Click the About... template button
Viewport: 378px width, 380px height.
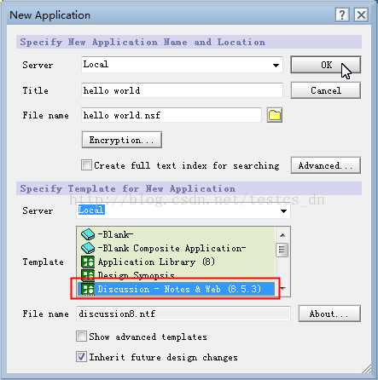coord(329,314)
